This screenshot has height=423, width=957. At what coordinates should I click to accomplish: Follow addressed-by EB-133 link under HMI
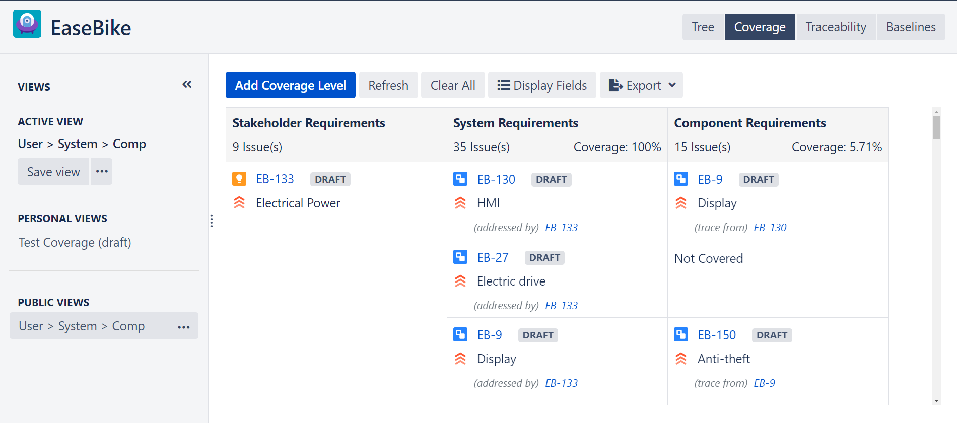click(562, 227)
